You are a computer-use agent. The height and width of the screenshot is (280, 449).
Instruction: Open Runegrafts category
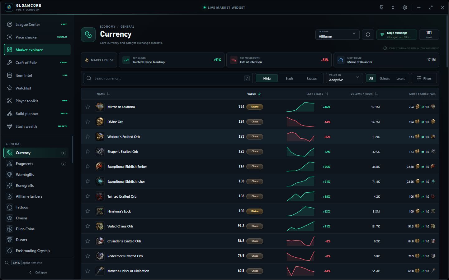click(36, 185)
